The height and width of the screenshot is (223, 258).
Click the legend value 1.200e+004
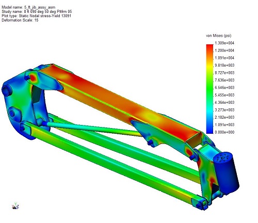pos(224,51)
